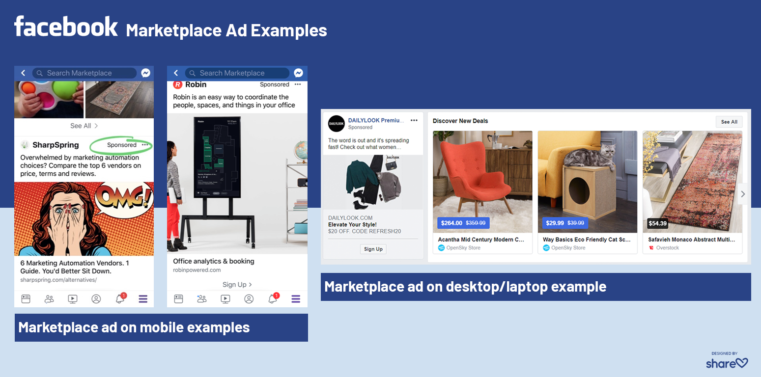This screenshot has height=377, width=761.
Task: Click Robin advertiser name
Action: (x=196, y=84)
